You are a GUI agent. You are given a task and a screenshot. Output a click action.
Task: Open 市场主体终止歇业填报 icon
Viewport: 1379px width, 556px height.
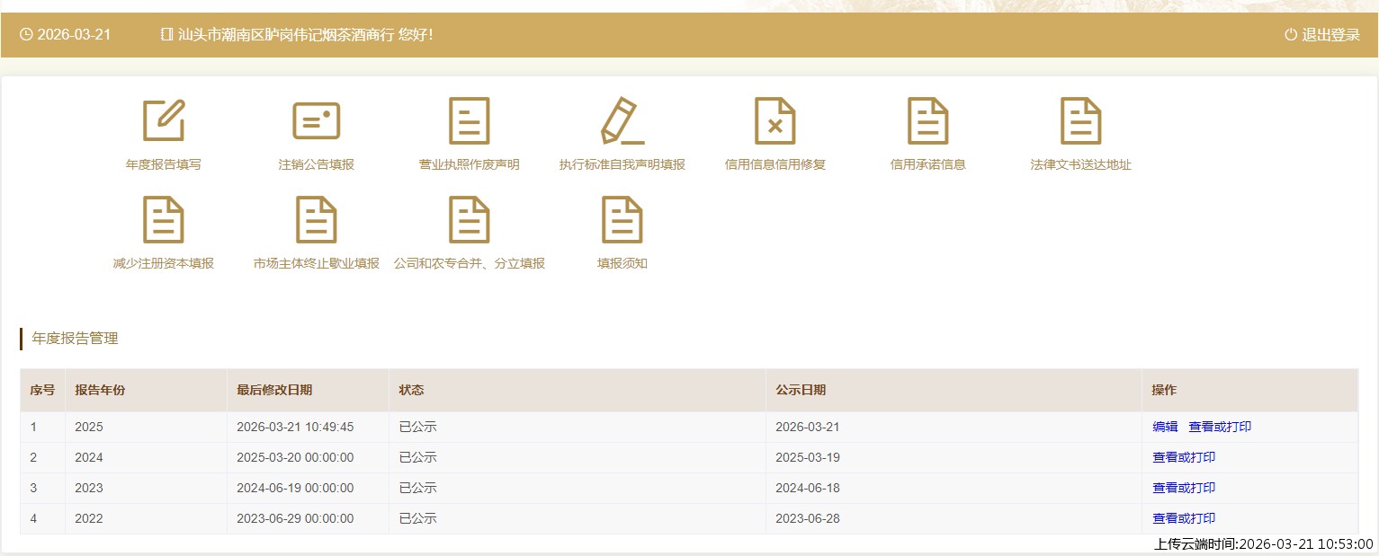pos(316,220)
